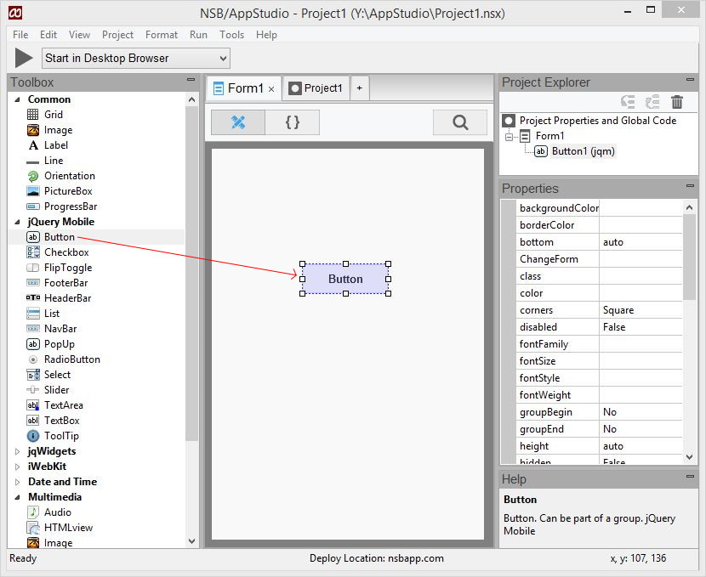Viewport: 706px width, 577px height.
Task: Collapse the Multimedia toolbox group
Action: pyautogui.click(x=17, y=497)
